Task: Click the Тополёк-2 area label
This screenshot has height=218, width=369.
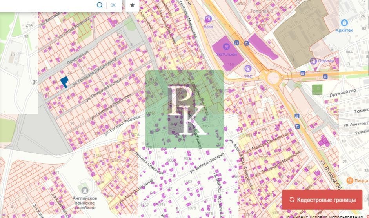Action: coord(262,11)
